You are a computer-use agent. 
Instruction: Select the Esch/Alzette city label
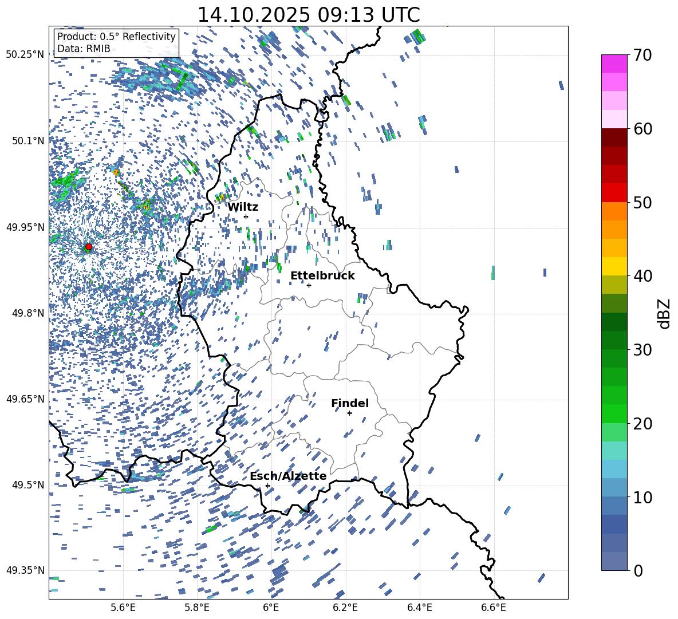point(288,476)
